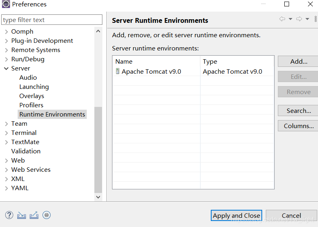Viewport: 318px width, 227px height.
Task: Click the Cancel button
Action: coord(291,215)
